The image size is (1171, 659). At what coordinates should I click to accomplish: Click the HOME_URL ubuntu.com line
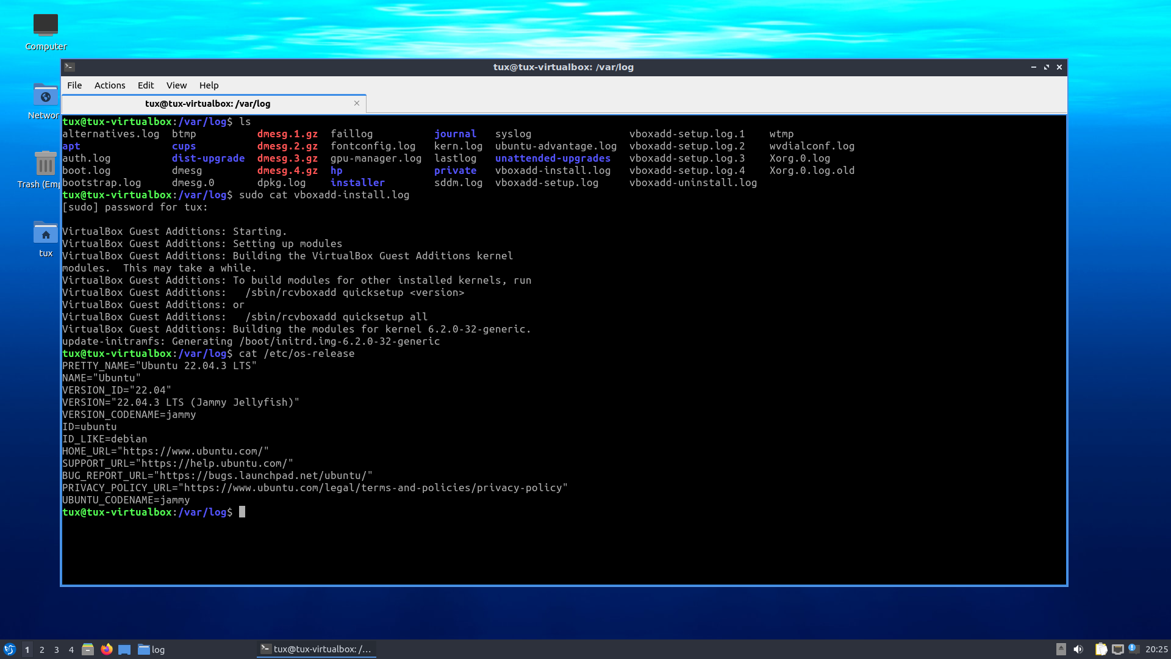tap(165, 451)
